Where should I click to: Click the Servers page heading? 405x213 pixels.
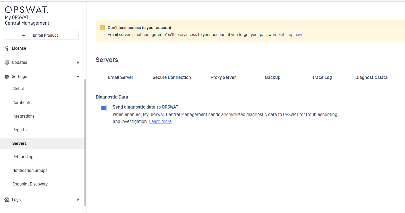pos(107,60)
